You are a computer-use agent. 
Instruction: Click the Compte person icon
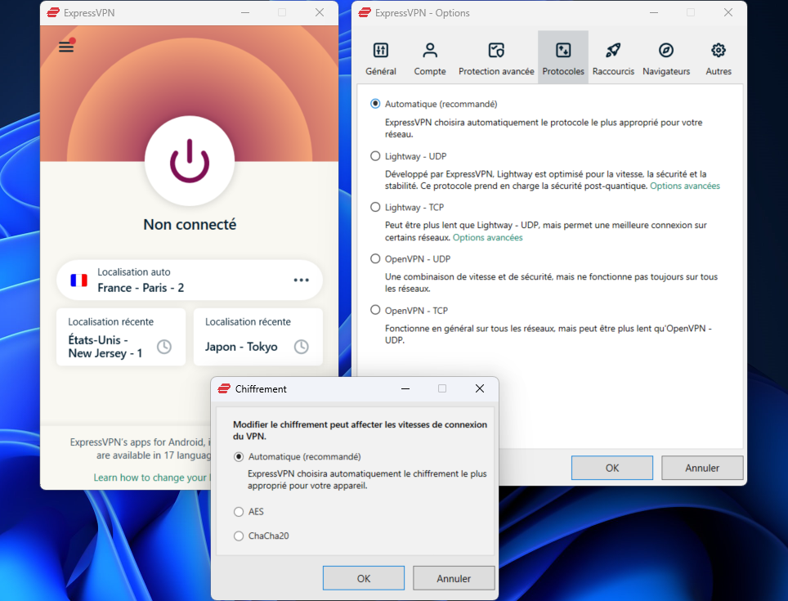pos(430,50)
